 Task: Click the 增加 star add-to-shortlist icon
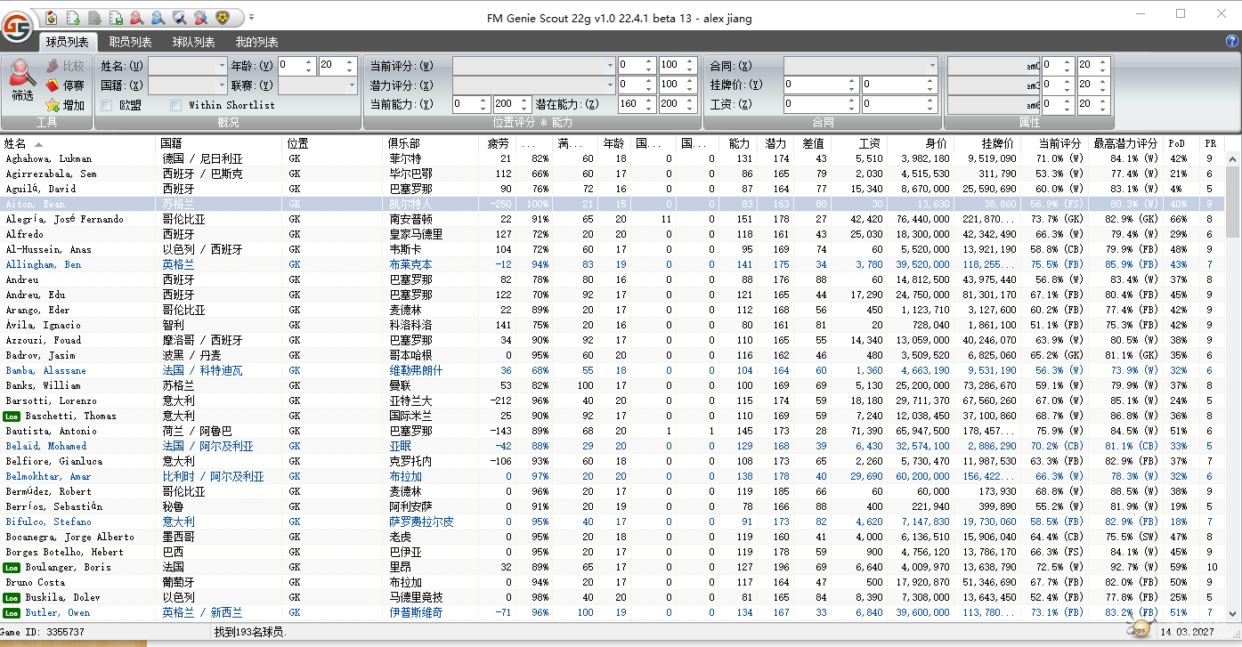point(53,105)
